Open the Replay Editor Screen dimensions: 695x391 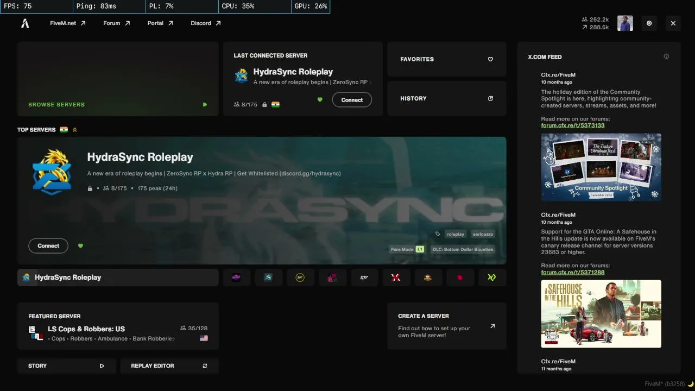[x=169, y=366]
